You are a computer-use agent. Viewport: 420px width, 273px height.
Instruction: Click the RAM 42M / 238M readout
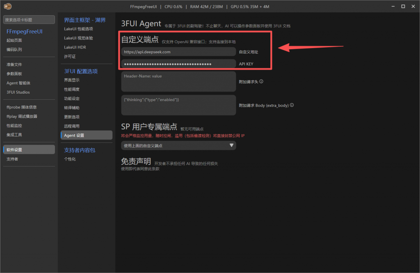tap(207, 7)
